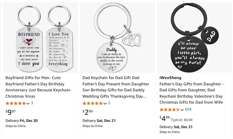233x139 pixels.
Task: Open the black DAD keychain product image
Action: (x=194, y=37)
